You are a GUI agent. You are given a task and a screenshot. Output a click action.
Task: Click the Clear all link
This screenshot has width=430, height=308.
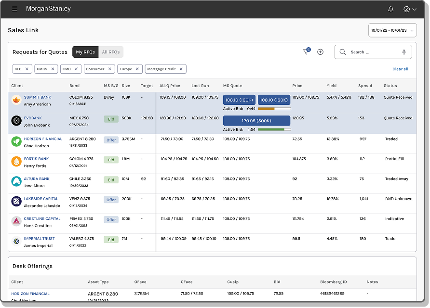(x=400, y=69)
